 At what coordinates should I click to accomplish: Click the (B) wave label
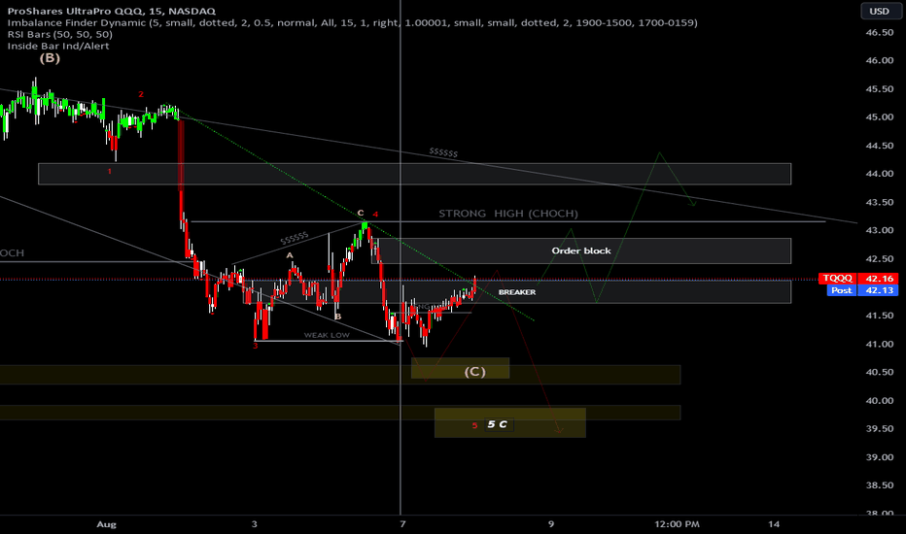(50, 57)
